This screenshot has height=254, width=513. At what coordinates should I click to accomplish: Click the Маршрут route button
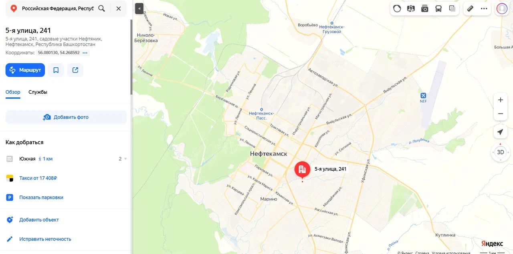(x=25, y=70)
